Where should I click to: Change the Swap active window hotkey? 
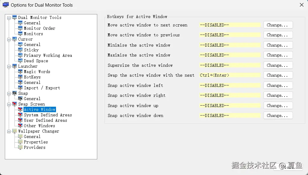click(278, 75)
